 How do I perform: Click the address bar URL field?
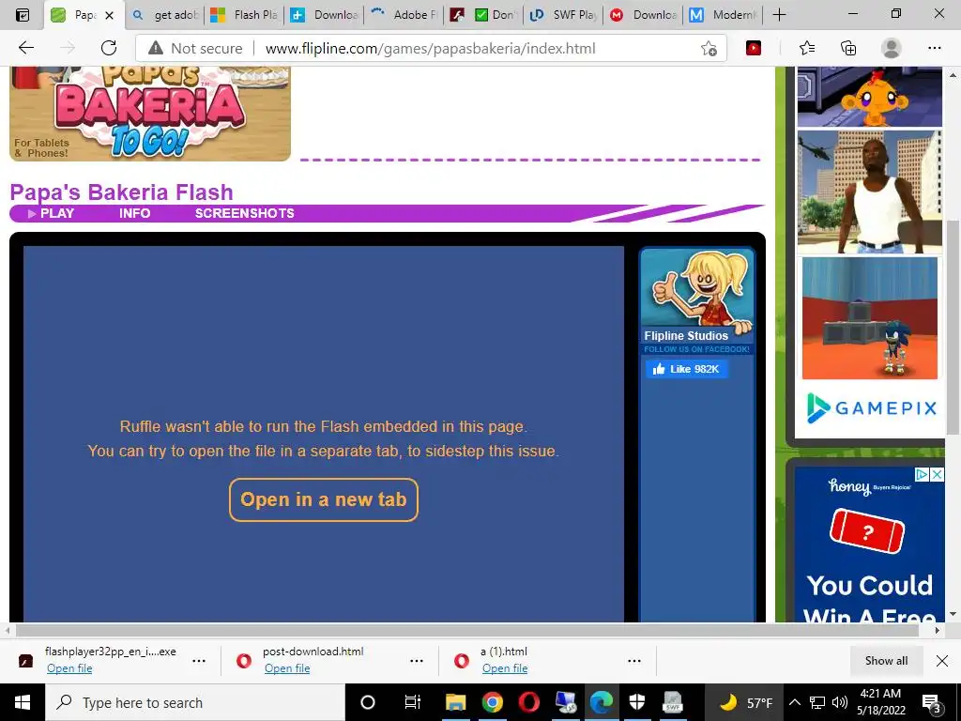[430, 49]
